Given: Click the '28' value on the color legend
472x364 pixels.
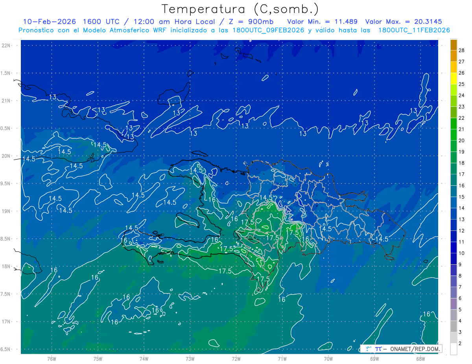Looking at the screenshot, I should pyautogui.click(x=462, y=50).
